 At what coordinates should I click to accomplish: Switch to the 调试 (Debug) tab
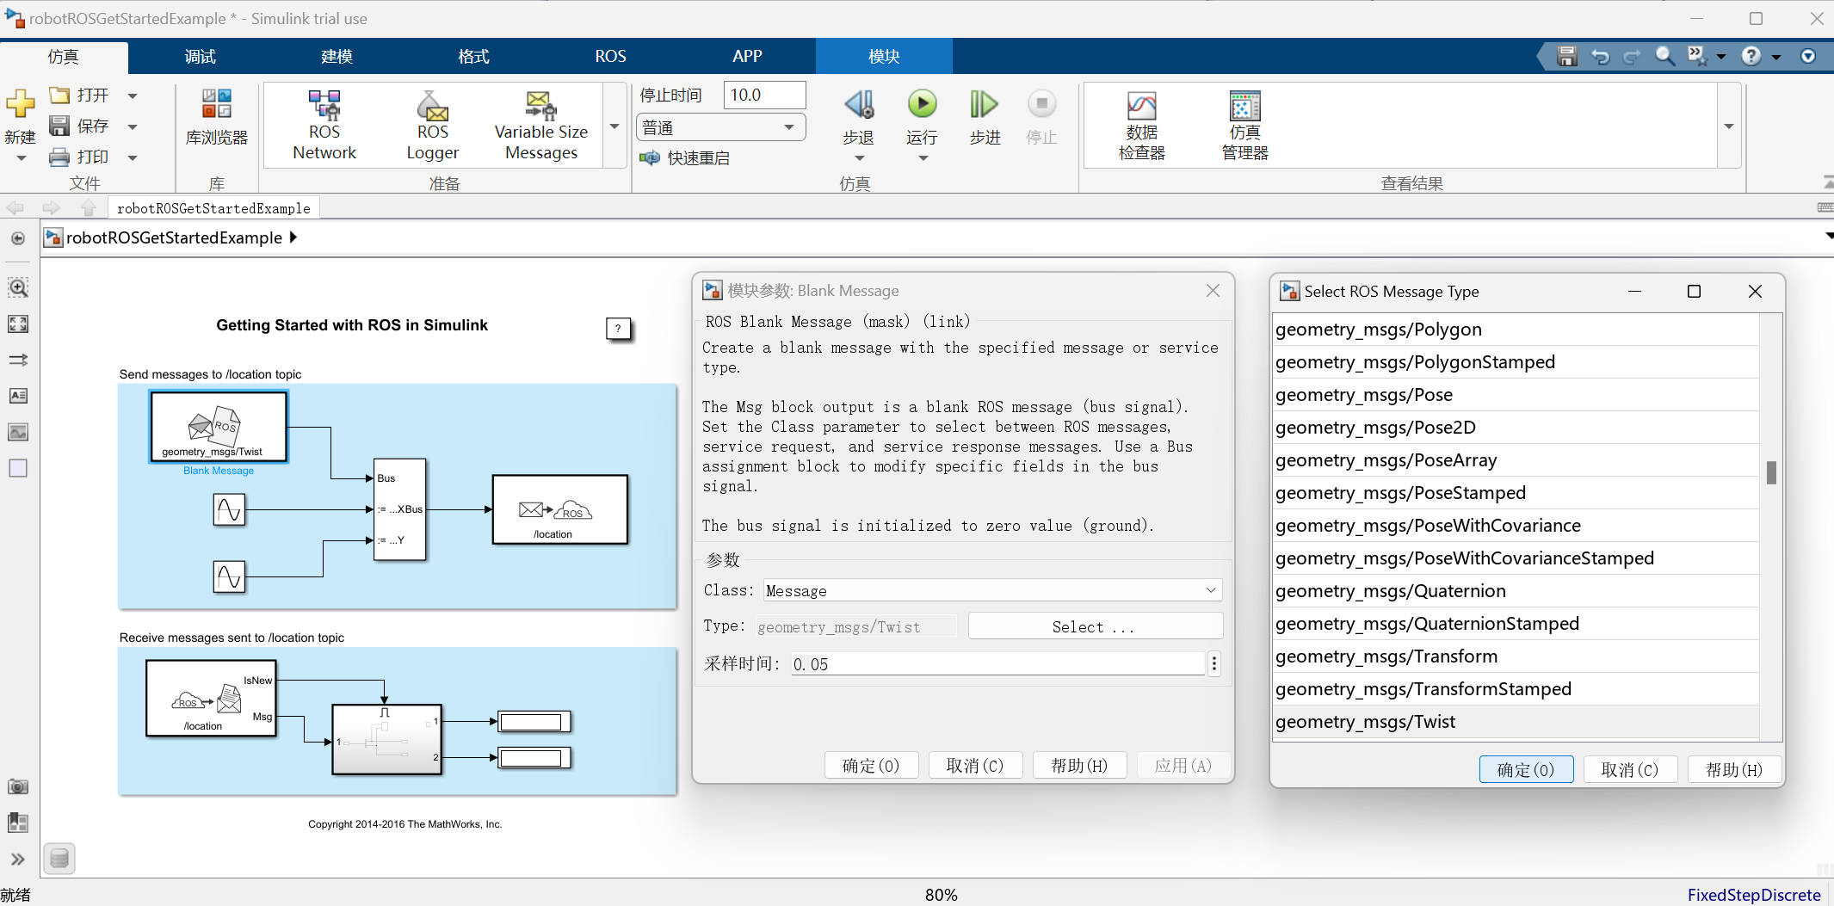click(x=200, y=56)
